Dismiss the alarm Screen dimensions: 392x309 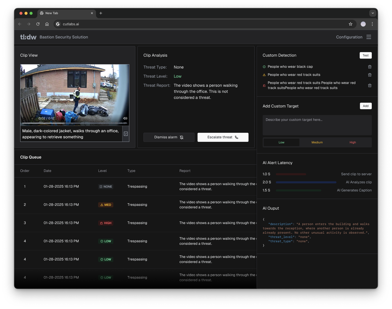169,137
